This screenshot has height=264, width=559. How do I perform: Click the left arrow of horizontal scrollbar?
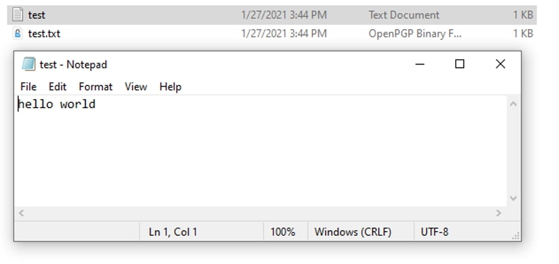click(21, 213)
